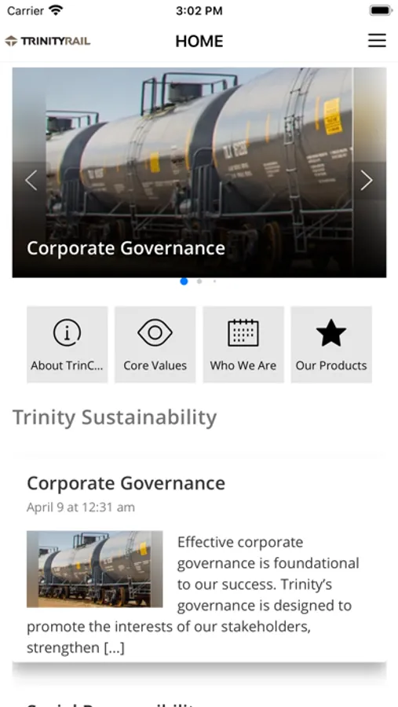Image resolution: width=398 pixels, height=707 pixels.
Task: Open the About TrinC... info icon tile
Action: 68,345
